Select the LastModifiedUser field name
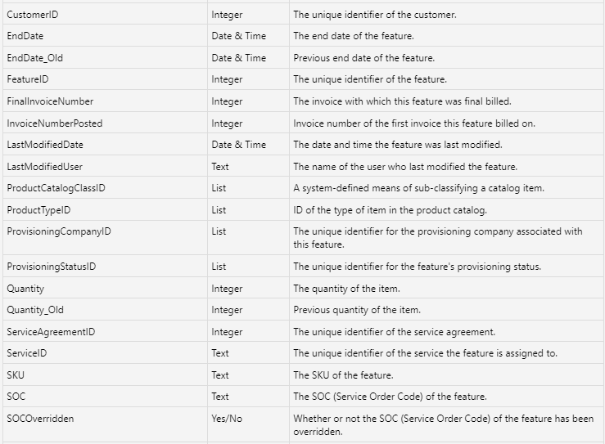Screen dimensions: 605x444 [x=46, y=167]
